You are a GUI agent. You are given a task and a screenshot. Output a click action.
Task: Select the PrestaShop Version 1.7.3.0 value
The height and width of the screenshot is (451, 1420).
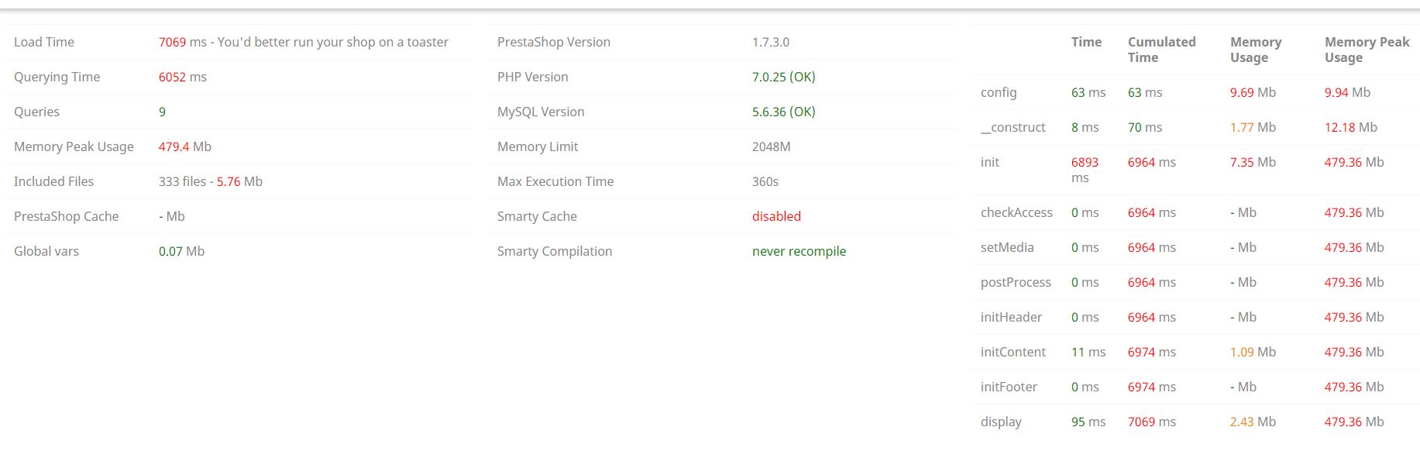point(771,42)
